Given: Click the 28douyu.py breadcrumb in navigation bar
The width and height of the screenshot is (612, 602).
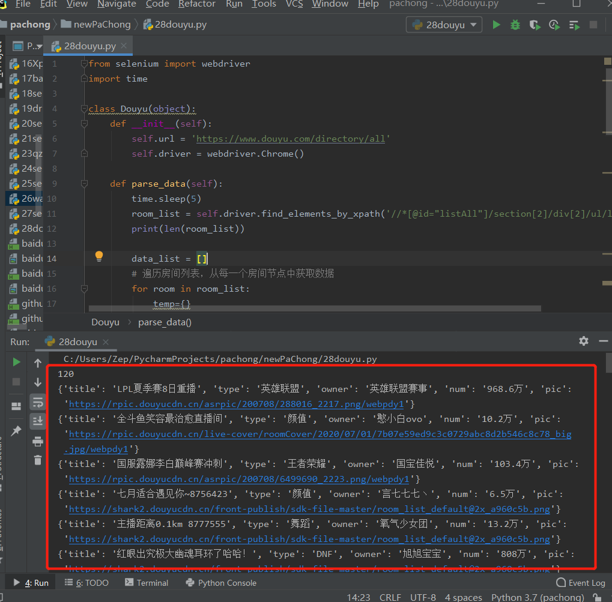Looking at the screenshot, I should pos(175,25).
